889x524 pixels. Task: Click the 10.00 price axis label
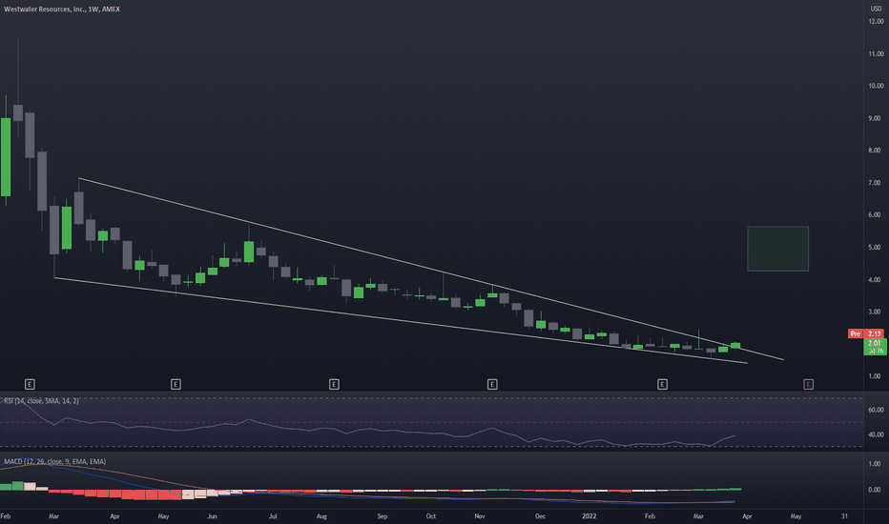[x=876, y=86]
